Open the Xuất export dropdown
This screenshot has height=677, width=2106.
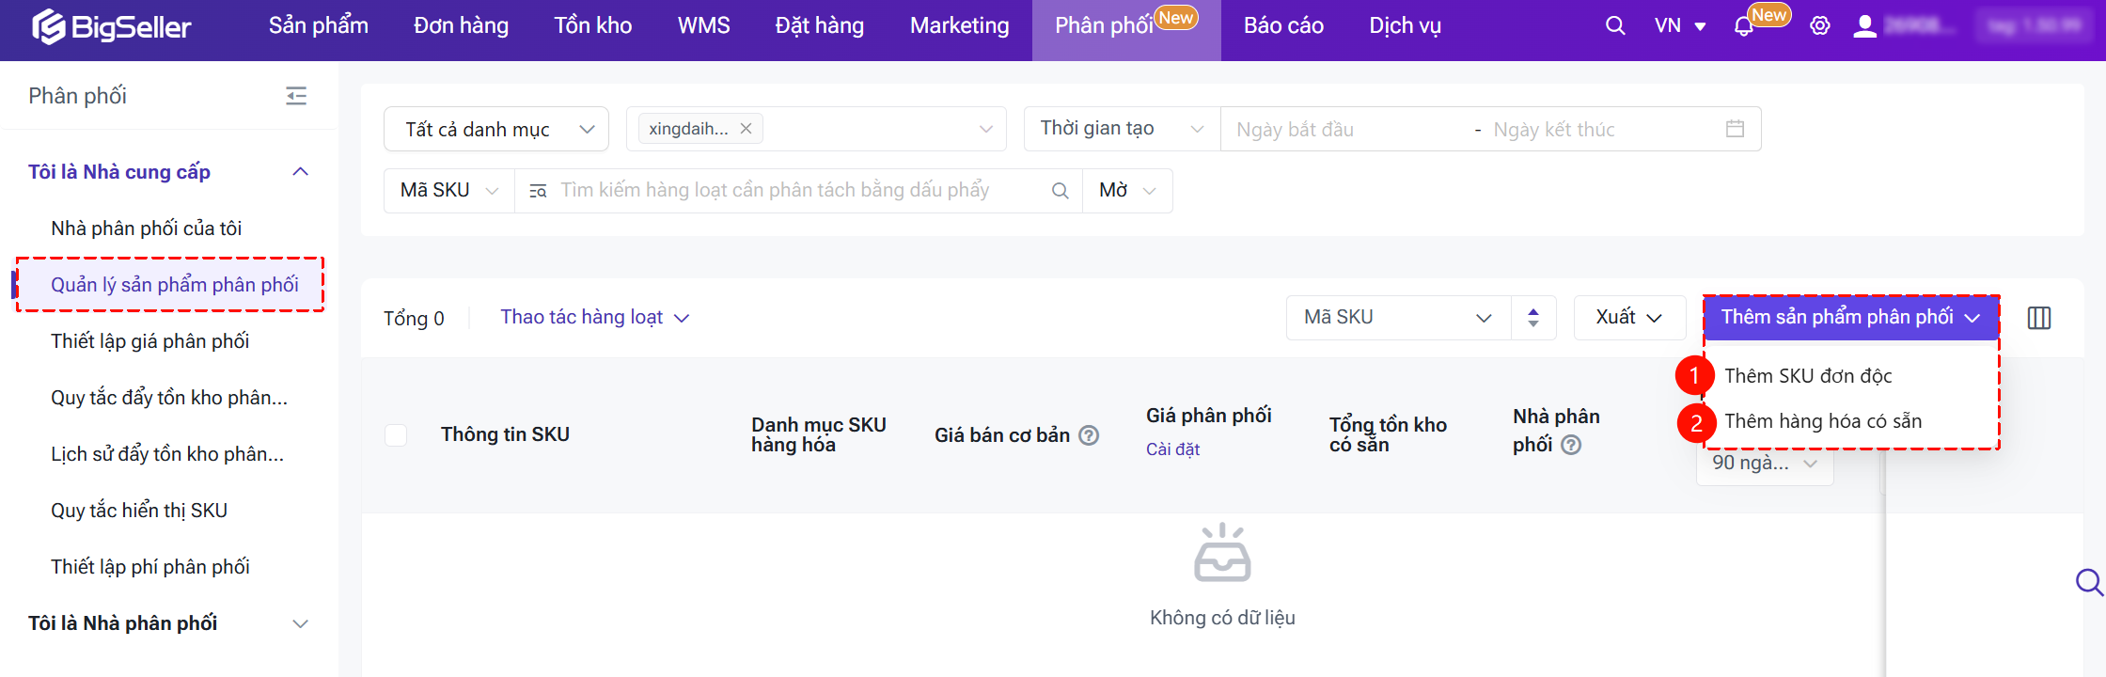pos(1628,318)
